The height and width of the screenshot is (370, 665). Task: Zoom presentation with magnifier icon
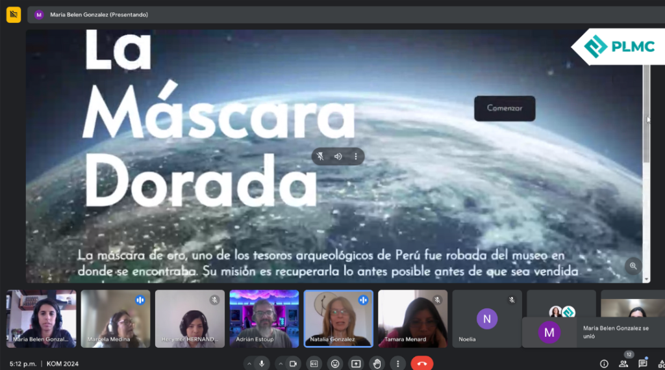click(x=633, y=265)
